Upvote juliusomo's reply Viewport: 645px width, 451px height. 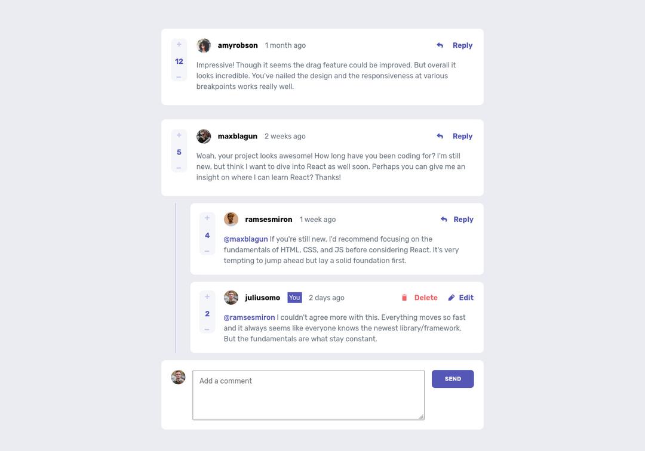coord(207,297)
